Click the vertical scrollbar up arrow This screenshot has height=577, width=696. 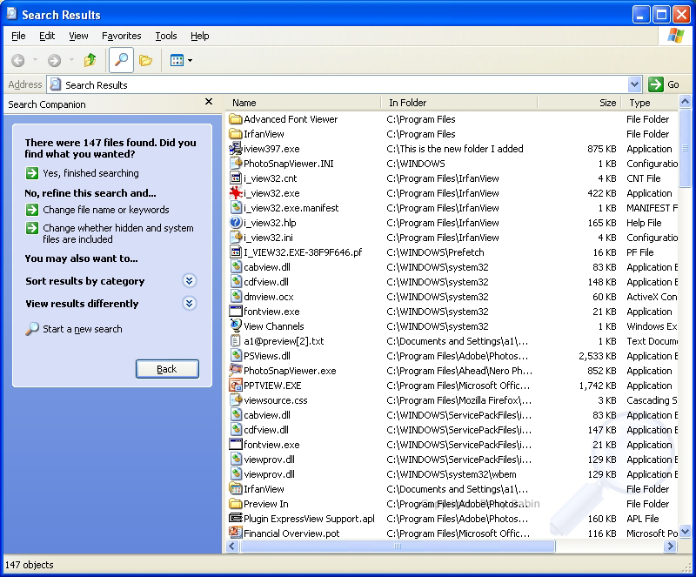[685, 102]
